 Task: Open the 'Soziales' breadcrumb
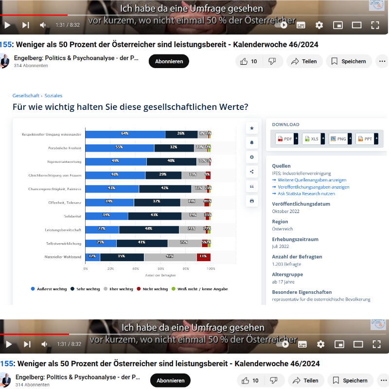pos(53,96)
